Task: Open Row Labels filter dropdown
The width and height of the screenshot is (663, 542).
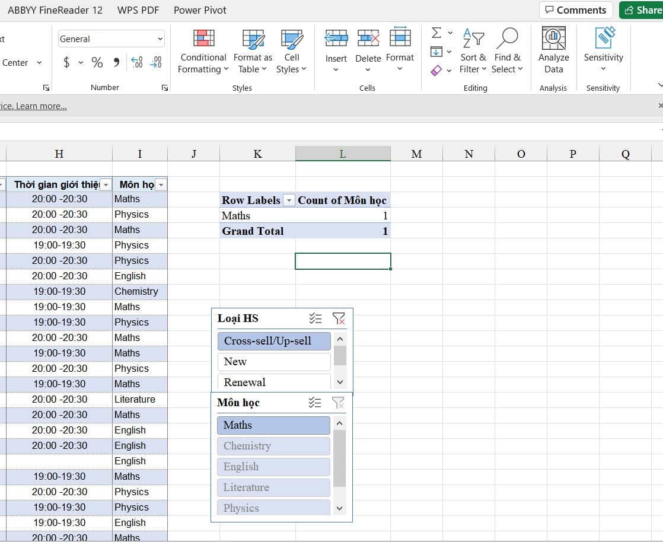Action: (x=289, y=200)
